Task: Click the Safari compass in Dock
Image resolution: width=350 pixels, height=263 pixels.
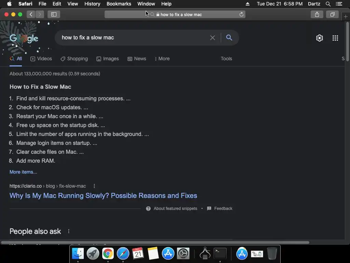Action: point(123,254)
